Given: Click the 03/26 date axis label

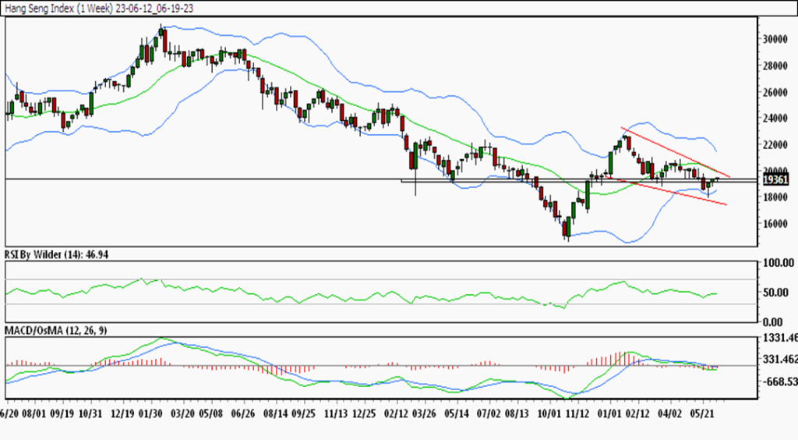Looking at the screenshot, I should point(424,413).
